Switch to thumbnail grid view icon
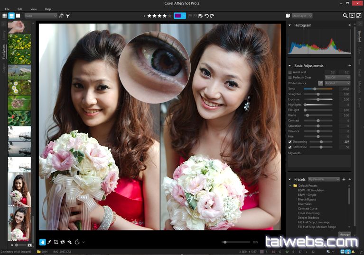Image resolution: width=364 pixels, height=255 pixels. click(5, 16)
